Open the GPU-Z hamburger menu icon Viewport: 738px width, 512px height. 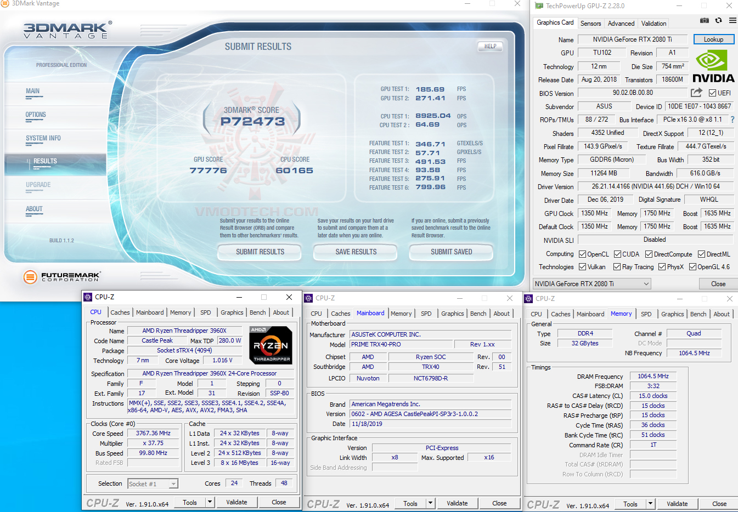click(x=732, y=20)
